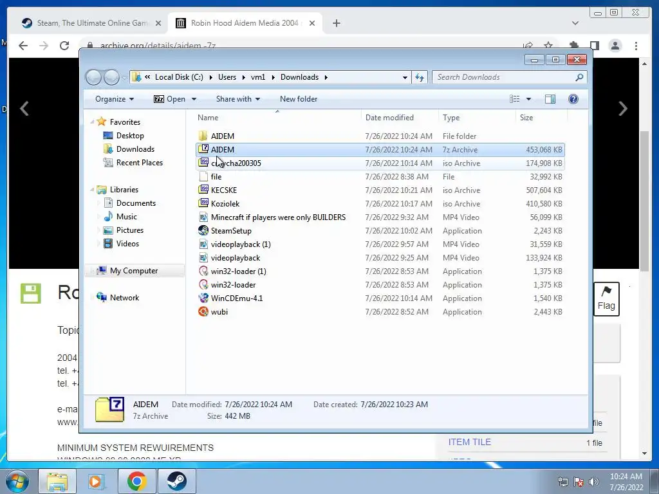This screenshot has width=659, height=494.
Task: Open Chrome profile avatar menu
Action: [615, 46]
